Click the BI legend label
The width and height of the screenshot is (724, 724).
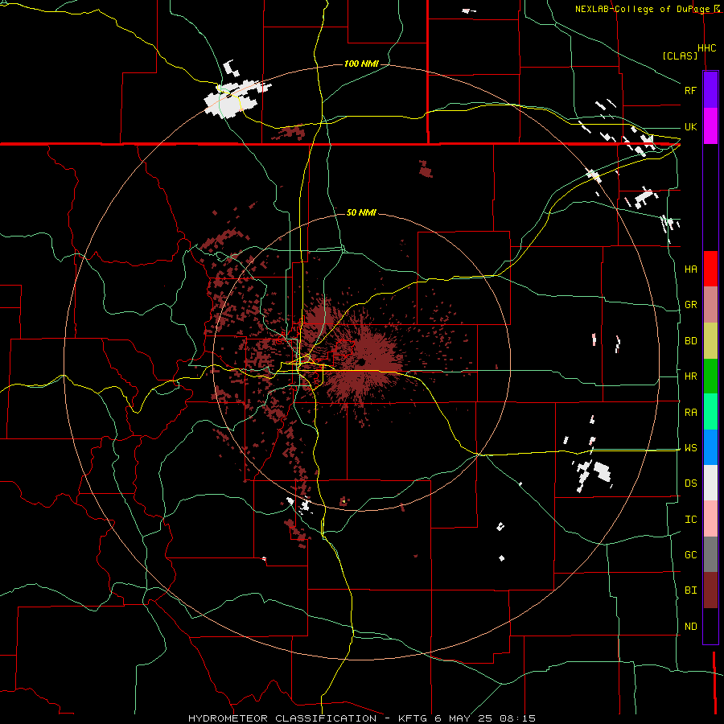pos(691,590)
